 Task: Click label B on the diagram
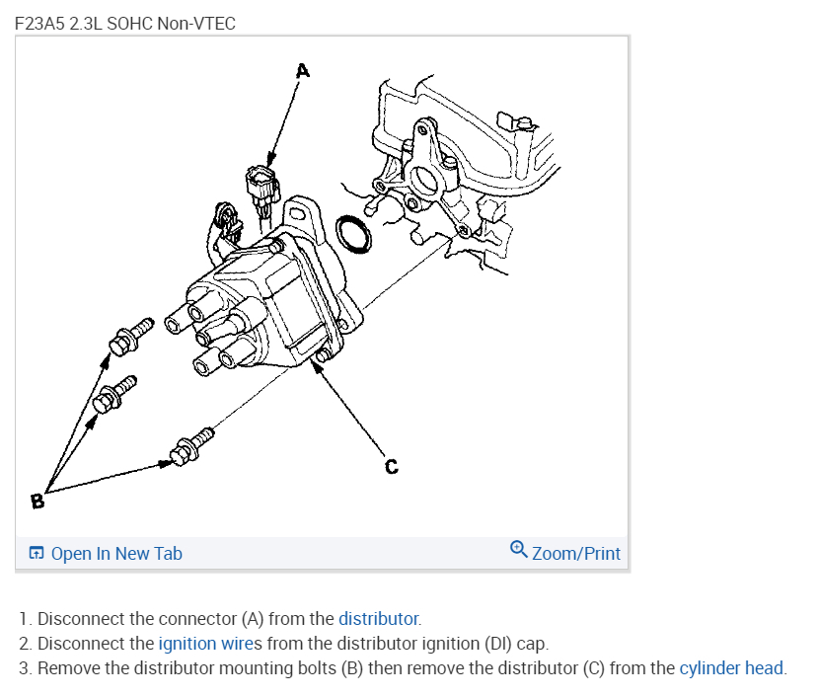pyautogui.click(x=37, y=502)
